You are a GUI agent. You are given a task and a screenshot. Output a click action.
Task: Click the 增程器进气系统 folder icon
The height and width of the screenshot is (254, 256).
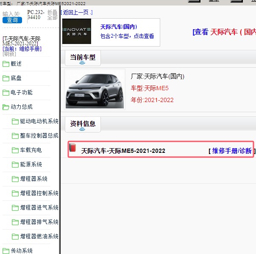[x=15, y=207]
